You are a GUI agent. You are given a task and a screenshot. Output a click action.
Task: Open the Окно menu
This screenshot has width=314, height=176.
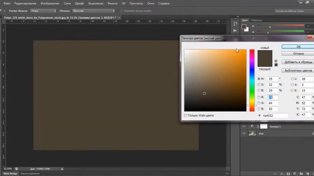(x=151, y=3)
